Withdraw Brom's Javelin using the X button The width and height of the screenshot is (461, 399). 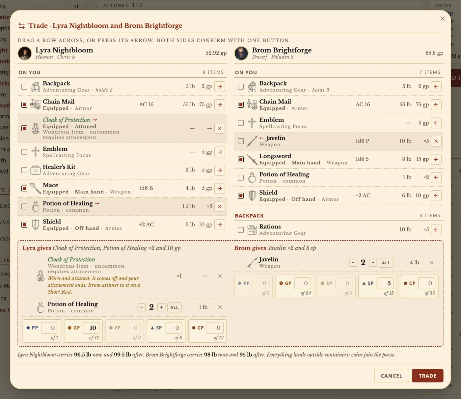coord(436,141)
